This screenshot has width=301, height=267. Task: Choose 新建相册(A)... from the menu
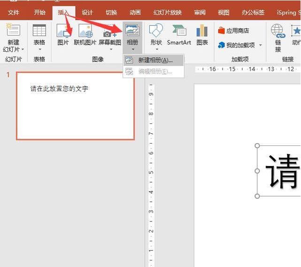(x=155, y=60)
